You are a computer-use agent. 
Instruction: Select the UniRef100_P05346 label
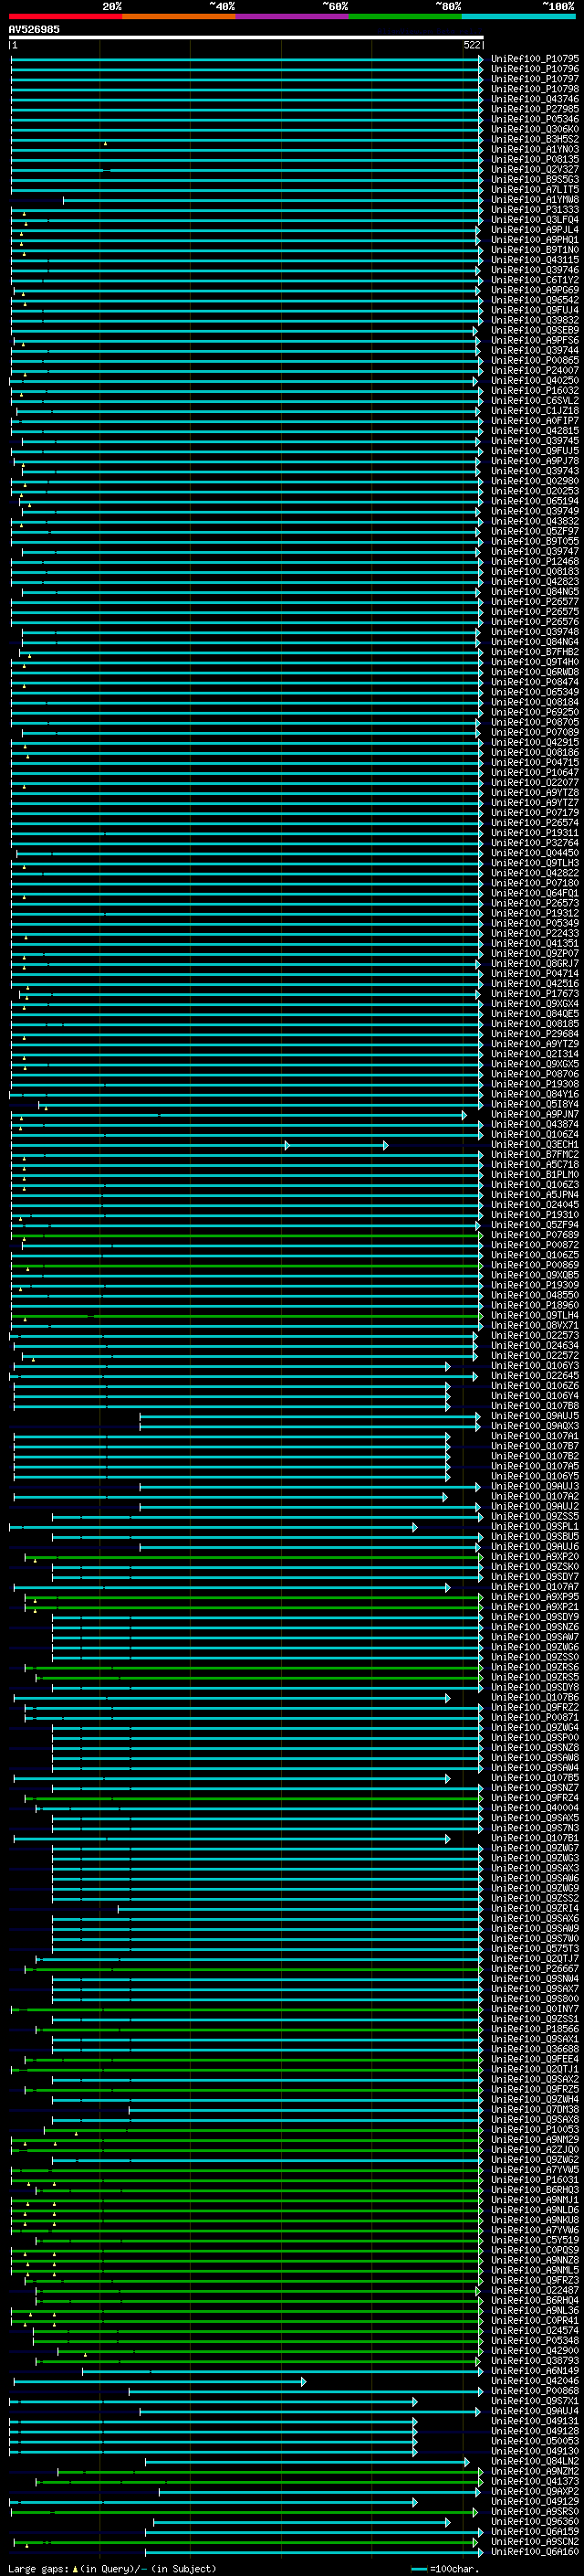535,119
